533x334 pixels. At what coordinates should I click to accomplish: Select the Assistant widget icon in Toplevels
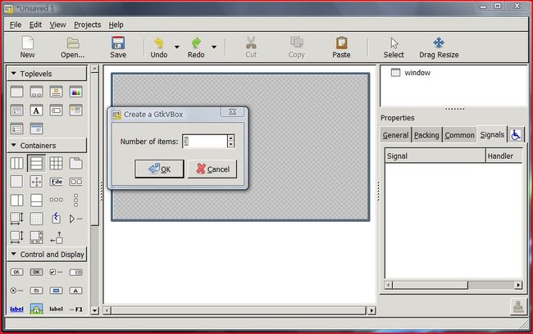(36, 129)
